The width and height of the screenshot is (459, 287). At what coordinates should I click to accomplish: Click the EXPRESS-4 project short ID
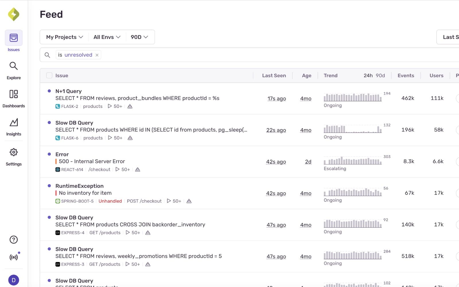73,233
